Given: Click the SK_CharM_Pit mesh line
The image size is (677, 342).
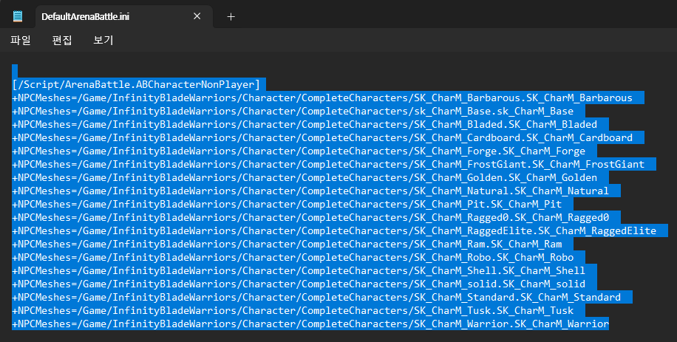Looking at the screenshot, I should click(x=287, y=205).
